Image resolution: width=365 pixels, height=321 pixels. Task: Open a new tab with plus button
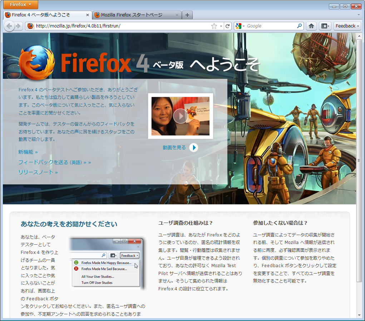(187, 15)
